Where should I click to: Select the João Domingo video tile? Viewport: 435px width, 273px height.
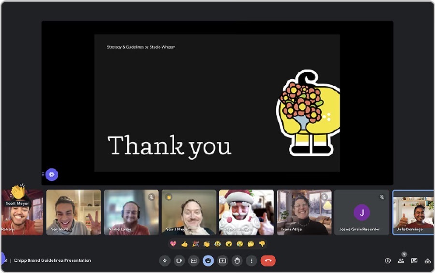tap(413, 213)
